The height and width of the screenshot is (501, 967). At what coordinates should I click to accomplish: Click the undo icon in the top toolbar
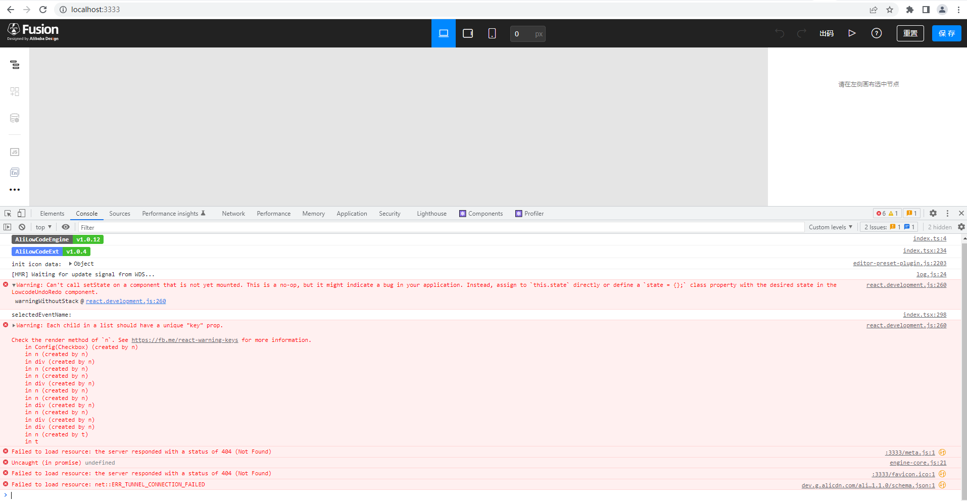[779, 33]
